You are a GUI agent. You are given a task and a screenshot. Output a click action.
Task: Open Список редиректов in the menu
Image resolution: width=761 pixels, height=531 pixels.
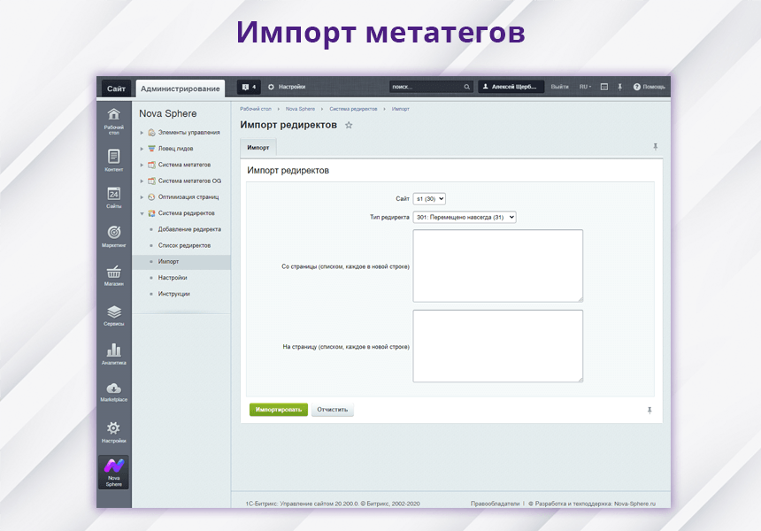pyautogui.click(x=184, y=245)
